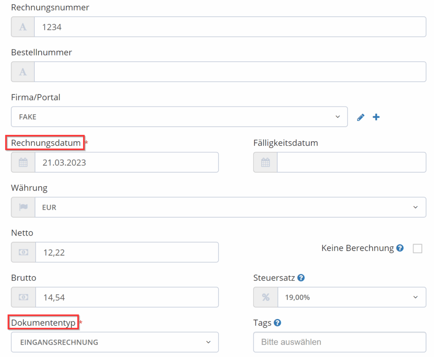Viewport: 434px width, 357px height.
Task: Click the Währung label text
Action: click(29, 188)
